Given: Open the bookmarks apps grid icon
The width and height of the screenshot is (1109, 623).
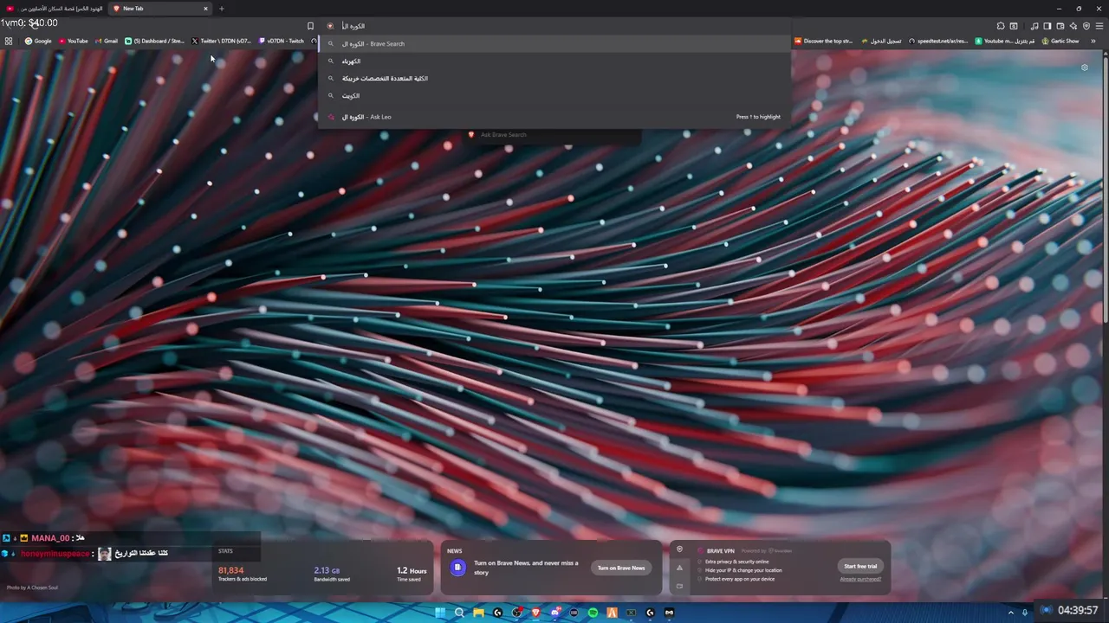Looking at the screenshot, I should (9, 41).
